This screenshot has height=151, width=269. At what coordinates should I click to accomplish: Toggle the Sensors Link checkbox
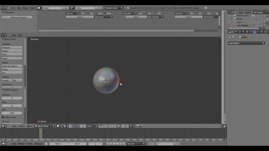pyautogui.click(x=97, y=13)
